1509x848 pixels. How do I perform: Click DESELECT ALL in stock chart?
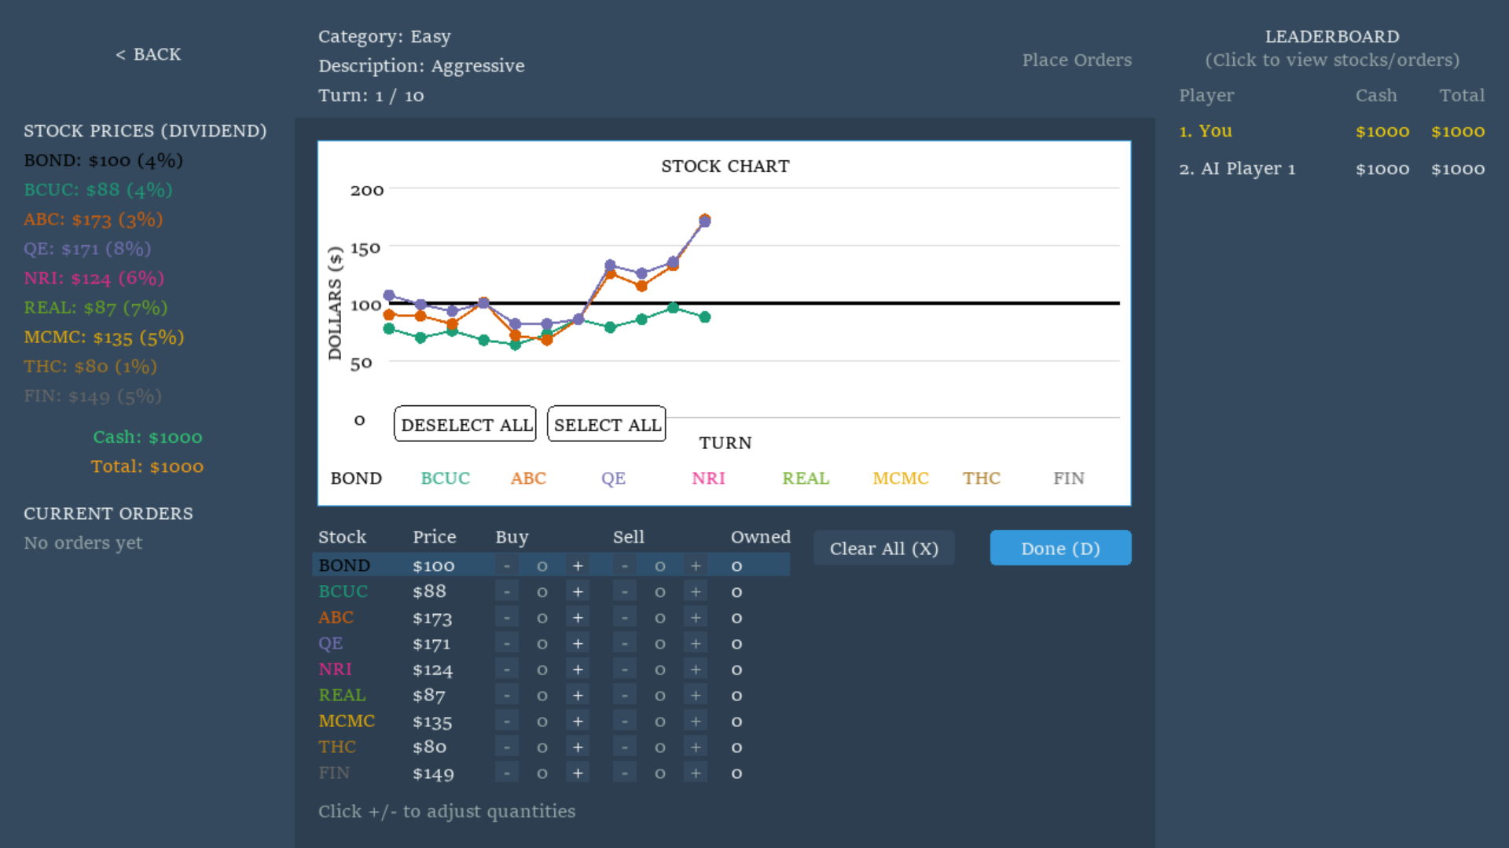pos(465,424)
